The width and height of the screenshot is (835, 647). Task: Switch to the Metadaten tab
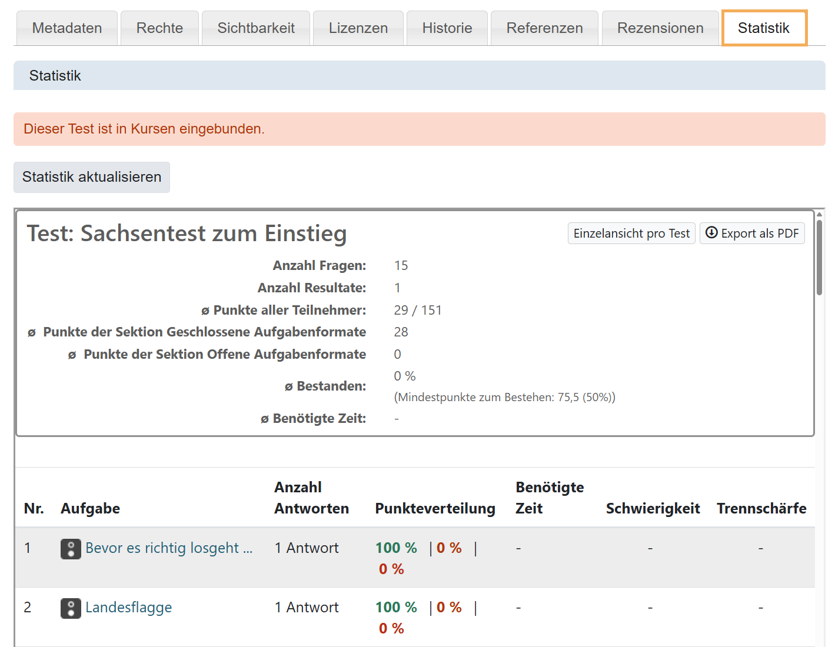pyautogui.click(x=66, y=28)
